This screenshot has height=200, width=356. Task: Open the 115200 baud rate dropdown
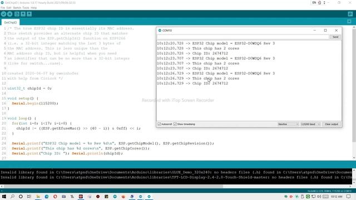tap(310, 124)
